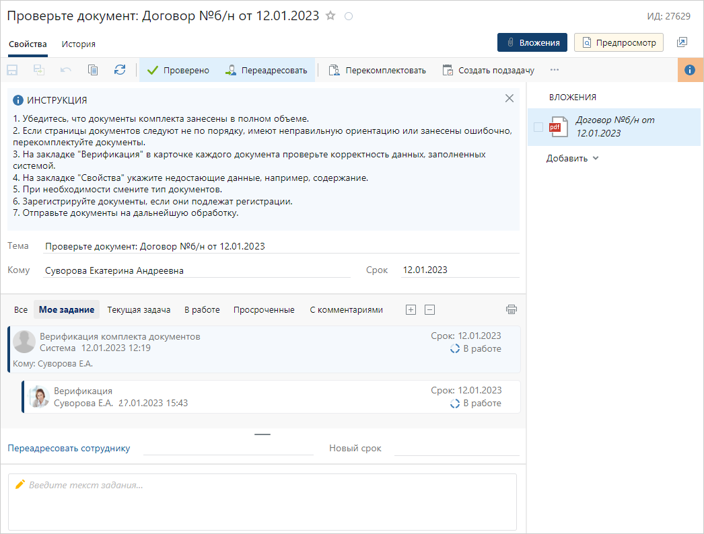Viewport: 704px width, 534px height.
Task: Click the Введите текст задания text field
Action: 262,502
